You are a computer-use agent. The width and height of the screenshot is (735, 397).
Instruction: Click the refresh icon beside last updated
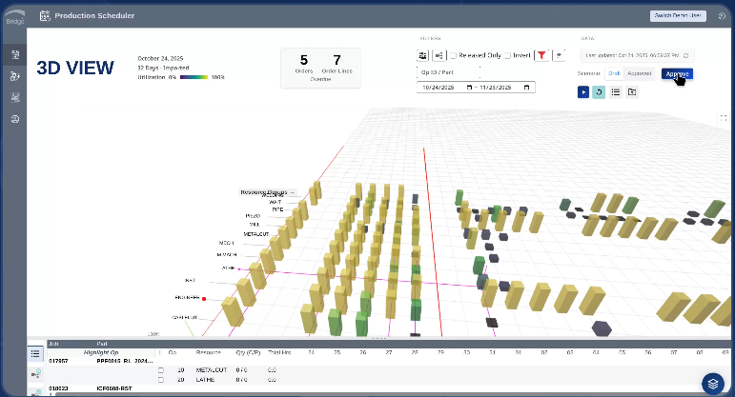click(x=686, y=56)
